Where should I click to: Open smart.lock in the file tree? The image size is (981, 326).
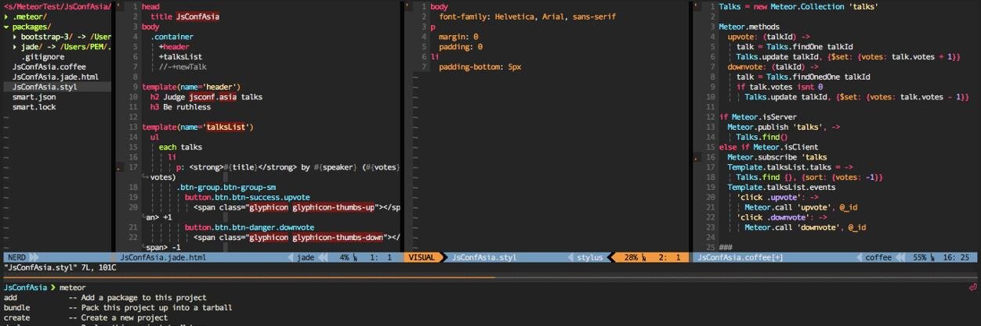34,107
